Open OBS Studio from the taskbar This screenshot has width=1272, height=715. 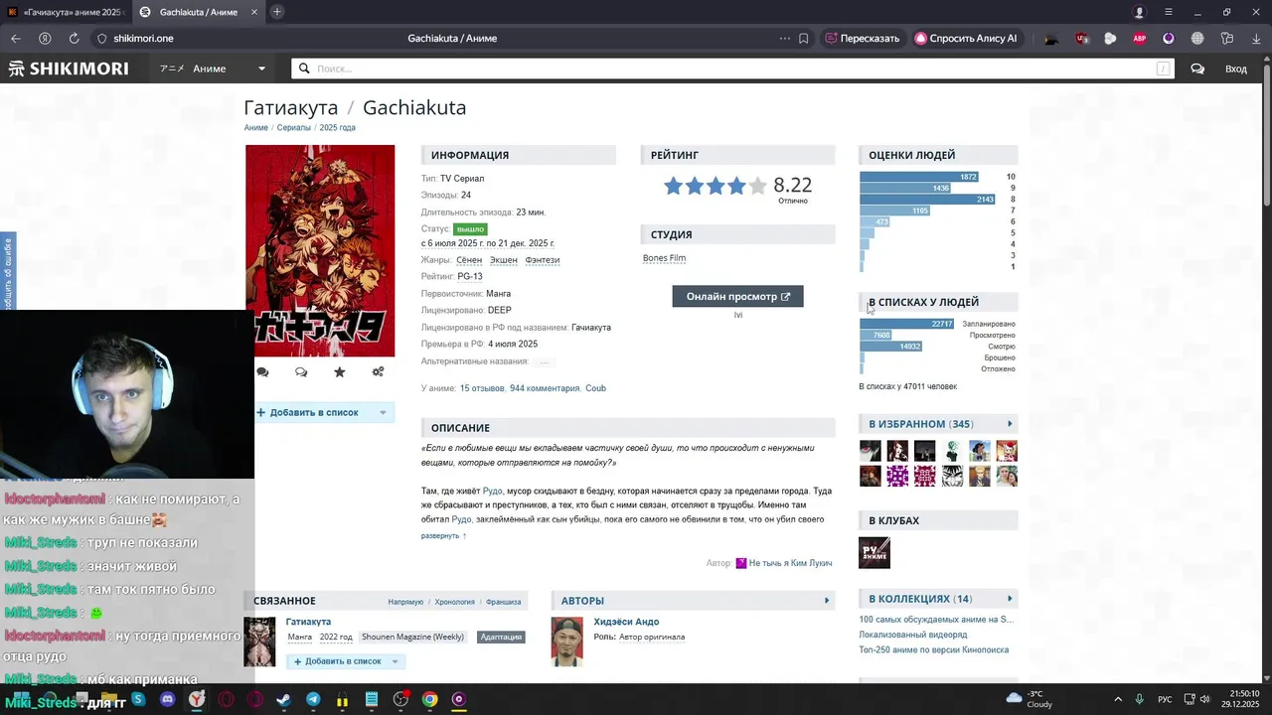coord(400,699)
